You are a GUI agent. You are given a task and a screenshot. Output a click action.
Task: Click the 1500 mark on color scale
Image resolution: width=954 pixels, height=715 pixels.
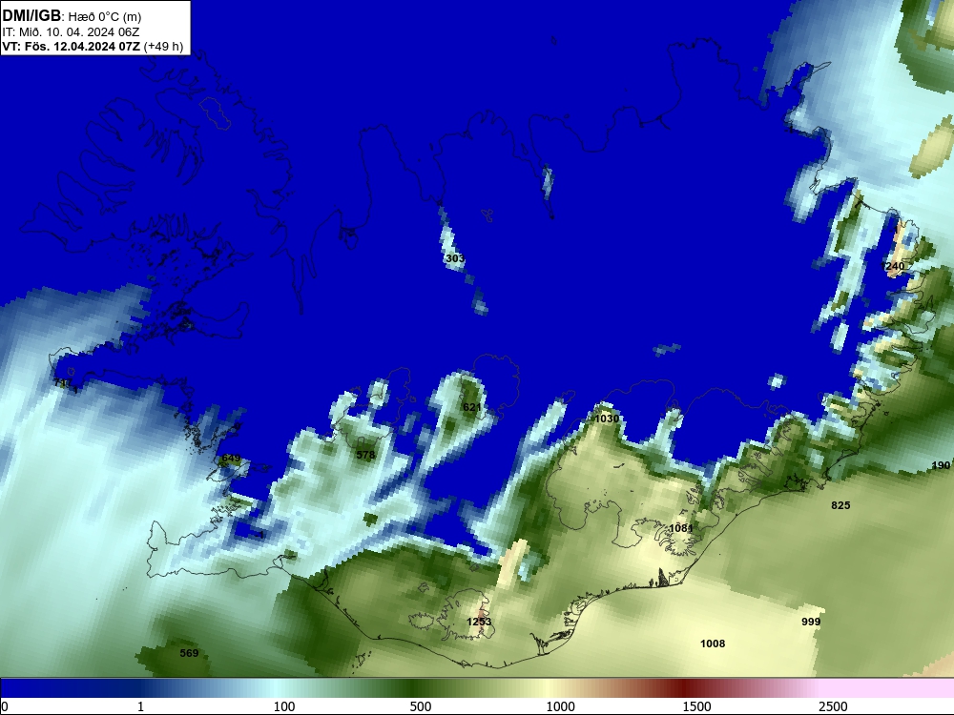[696, 706]
